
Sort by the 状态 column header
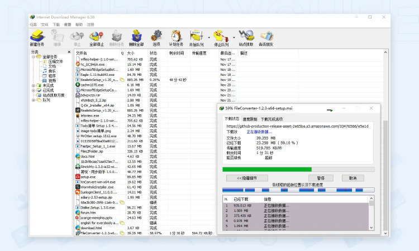click(158, 53)
